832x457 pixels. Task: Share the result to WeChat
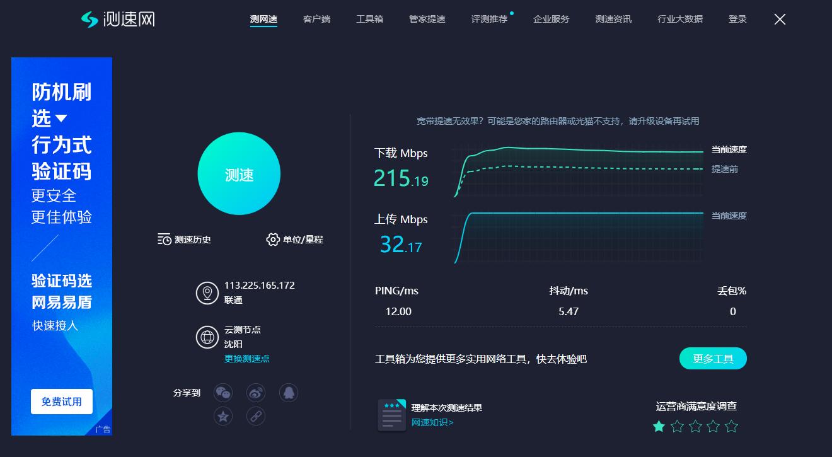coord(223,392)
